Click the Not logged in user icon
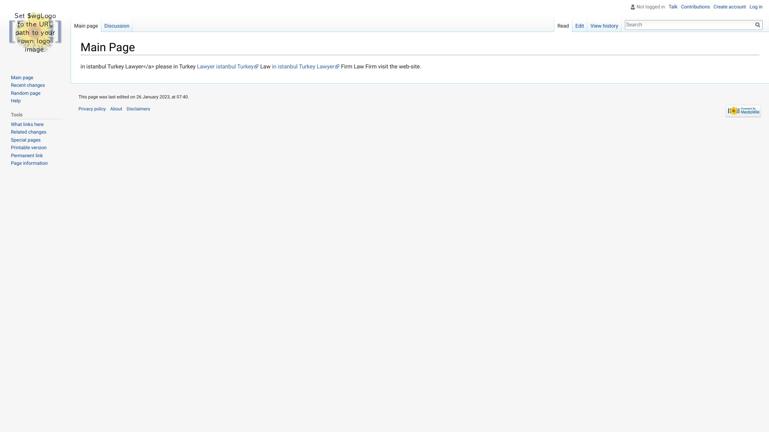This screenshot has height=432, width=769. [633, 7]
